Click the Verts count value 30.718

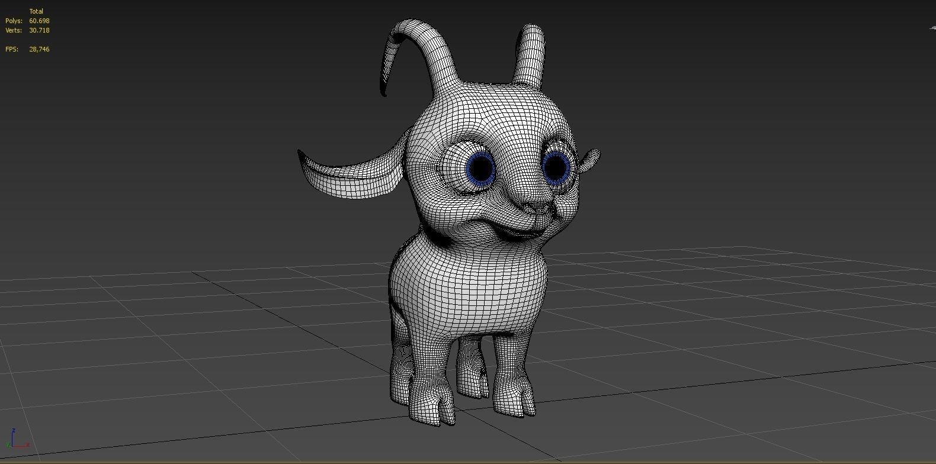click(x=39, y=30)
